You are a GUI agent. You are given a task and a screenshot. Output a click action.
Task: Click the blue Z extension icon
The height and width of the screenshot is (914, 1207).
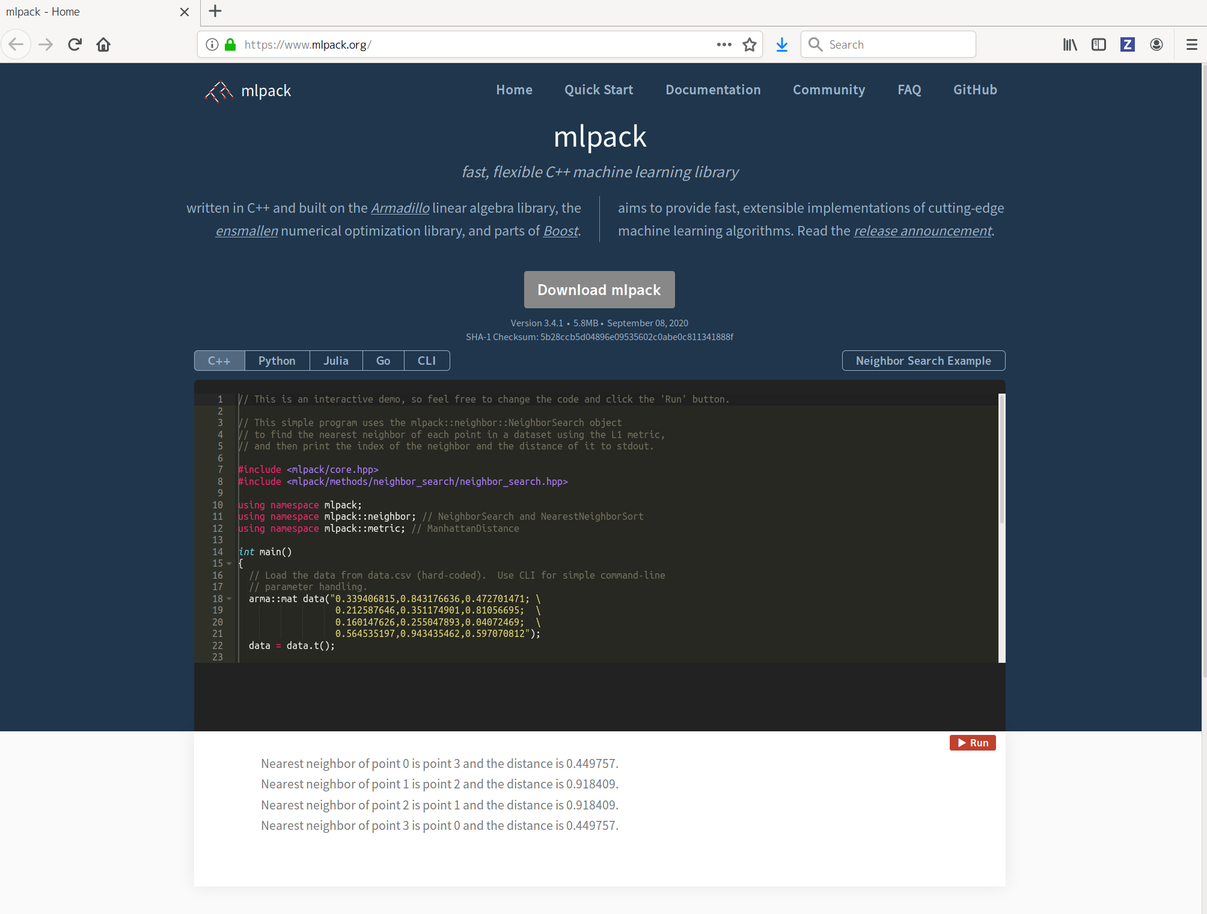pyautogui.click(x=1128, y=44)
